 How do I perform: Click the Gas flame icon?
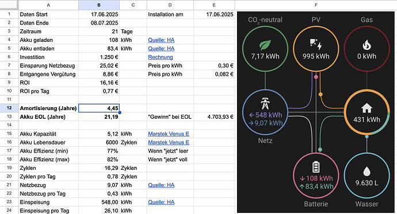tap(367, 45)
